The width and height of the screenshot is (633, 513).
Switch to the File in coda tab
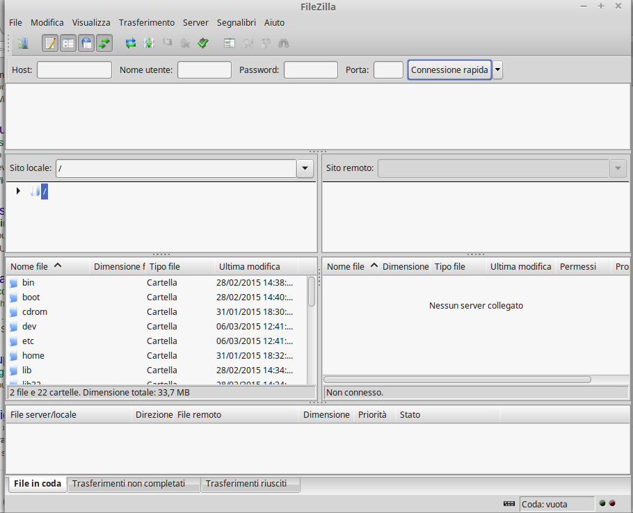coord(38,484)
